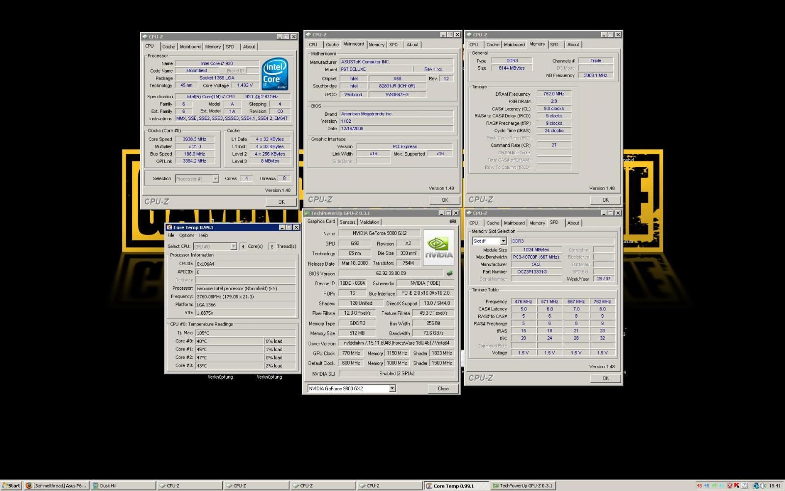Image resolution: width=785 pixels, height=491 pixels.
Task: Activate the Core Temp 0.99.1 taskbar button
Action: coord(456,486)
